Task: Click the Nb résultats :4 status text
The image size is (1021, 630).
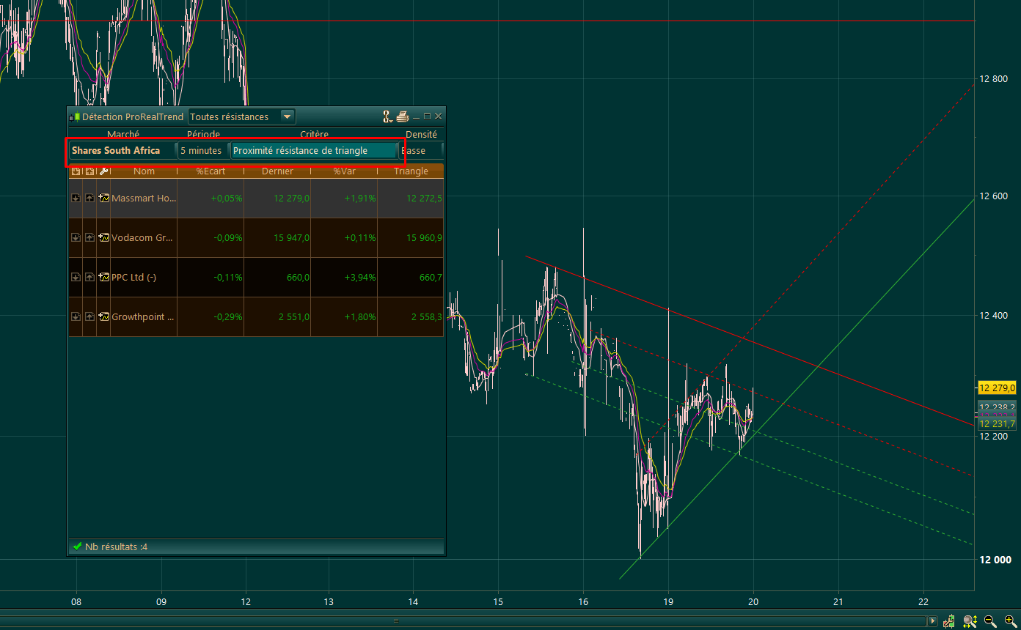Action: point(116,546)
